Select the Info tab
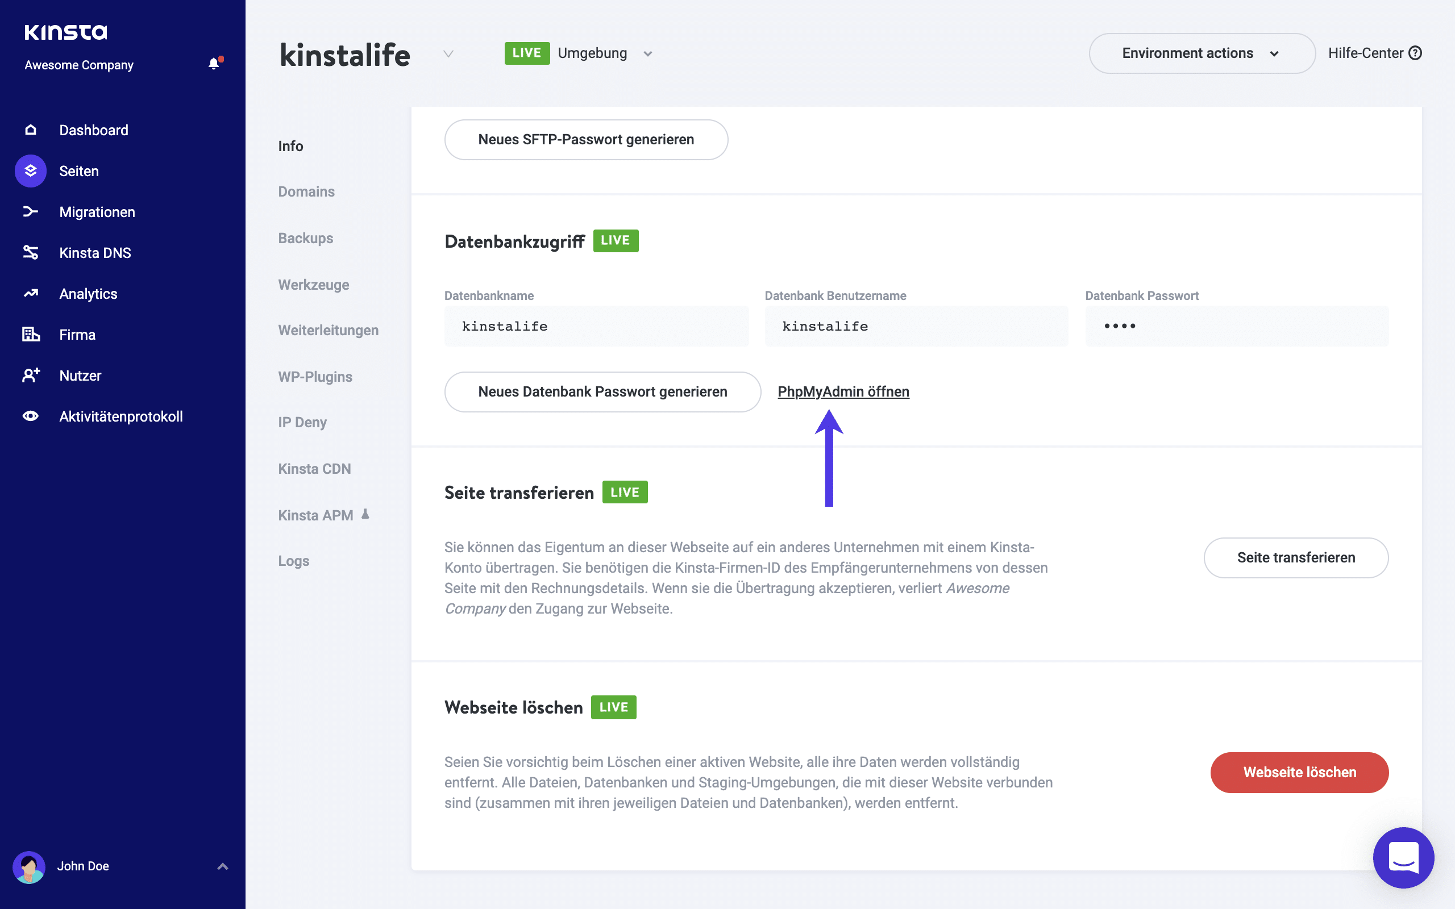Viewport: 1455px width, 909px height. [290, 145]
